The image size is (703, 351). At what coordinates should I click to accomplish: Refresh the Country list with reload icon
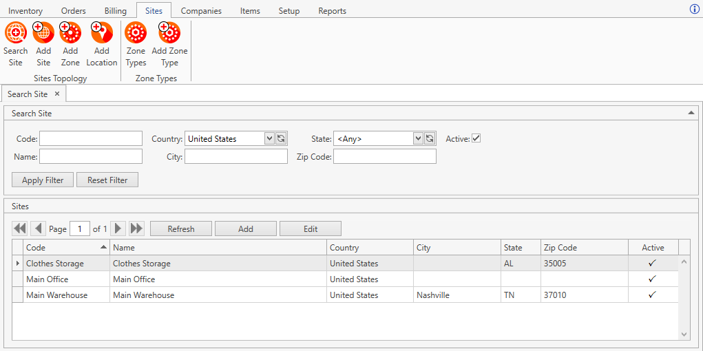281,139
